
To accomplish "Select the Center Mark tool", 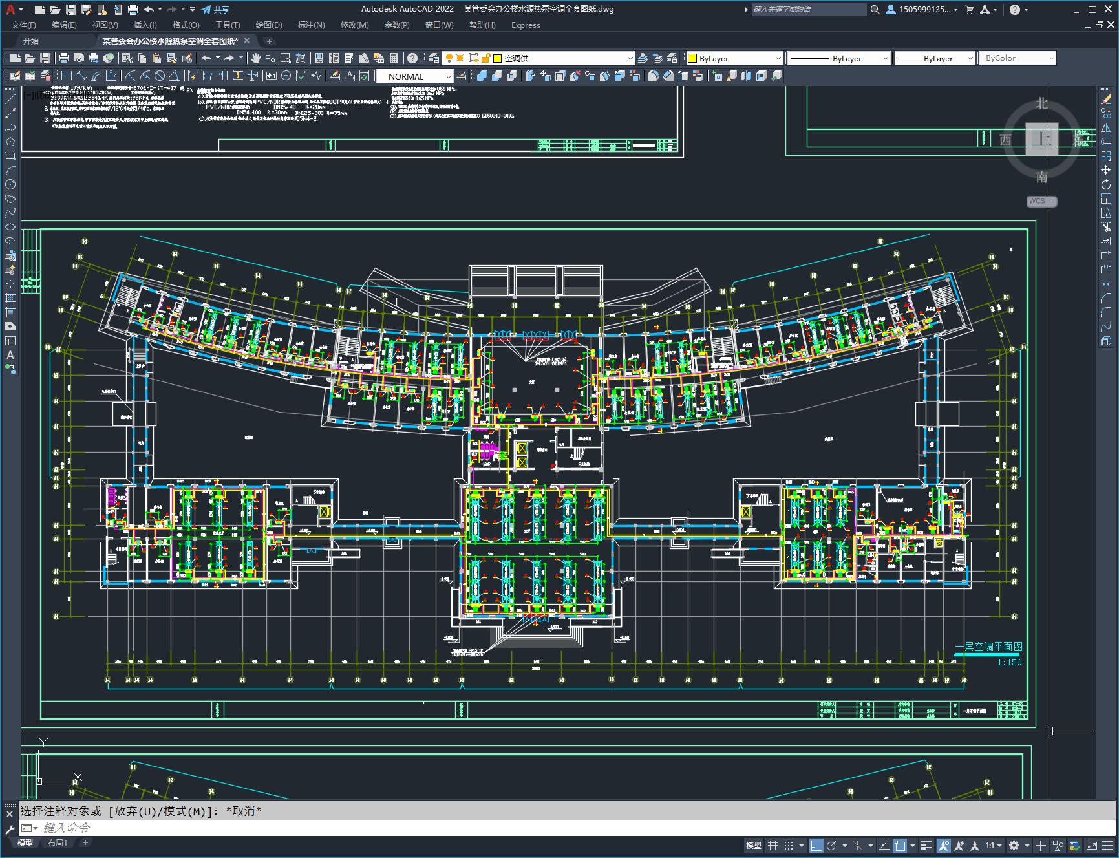I will click(286, 76).
